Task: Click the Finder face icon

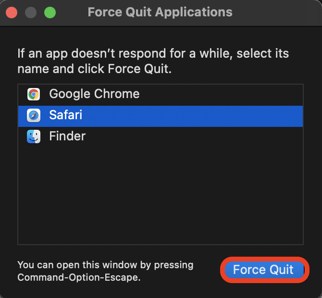Action: point(34,137)
